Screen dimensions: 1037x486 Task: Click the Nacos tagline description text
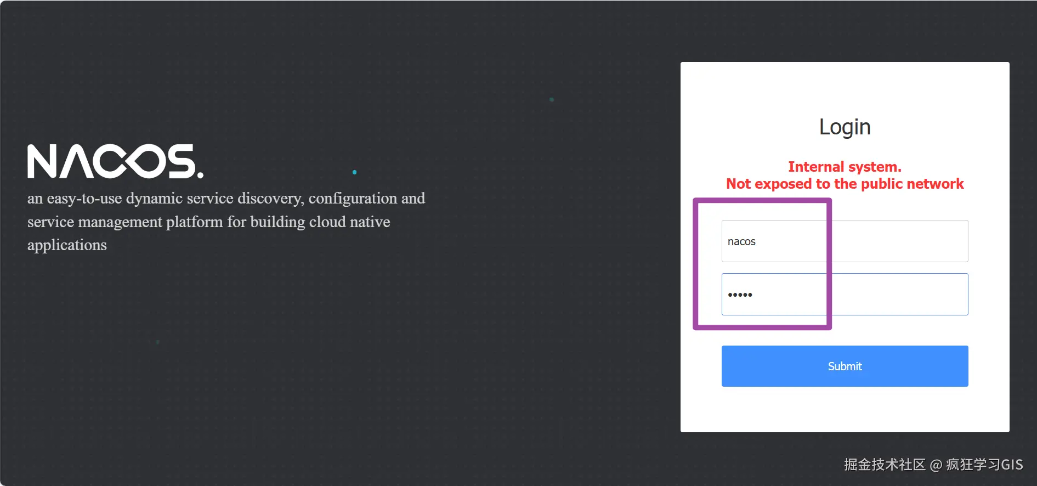tap(226, 222)
